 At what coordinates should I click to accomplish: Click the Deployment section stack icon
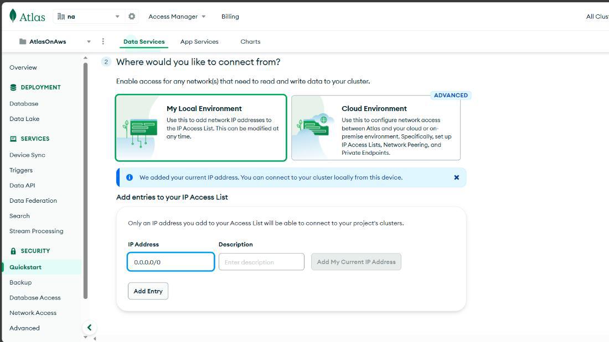tap(13, 87)
